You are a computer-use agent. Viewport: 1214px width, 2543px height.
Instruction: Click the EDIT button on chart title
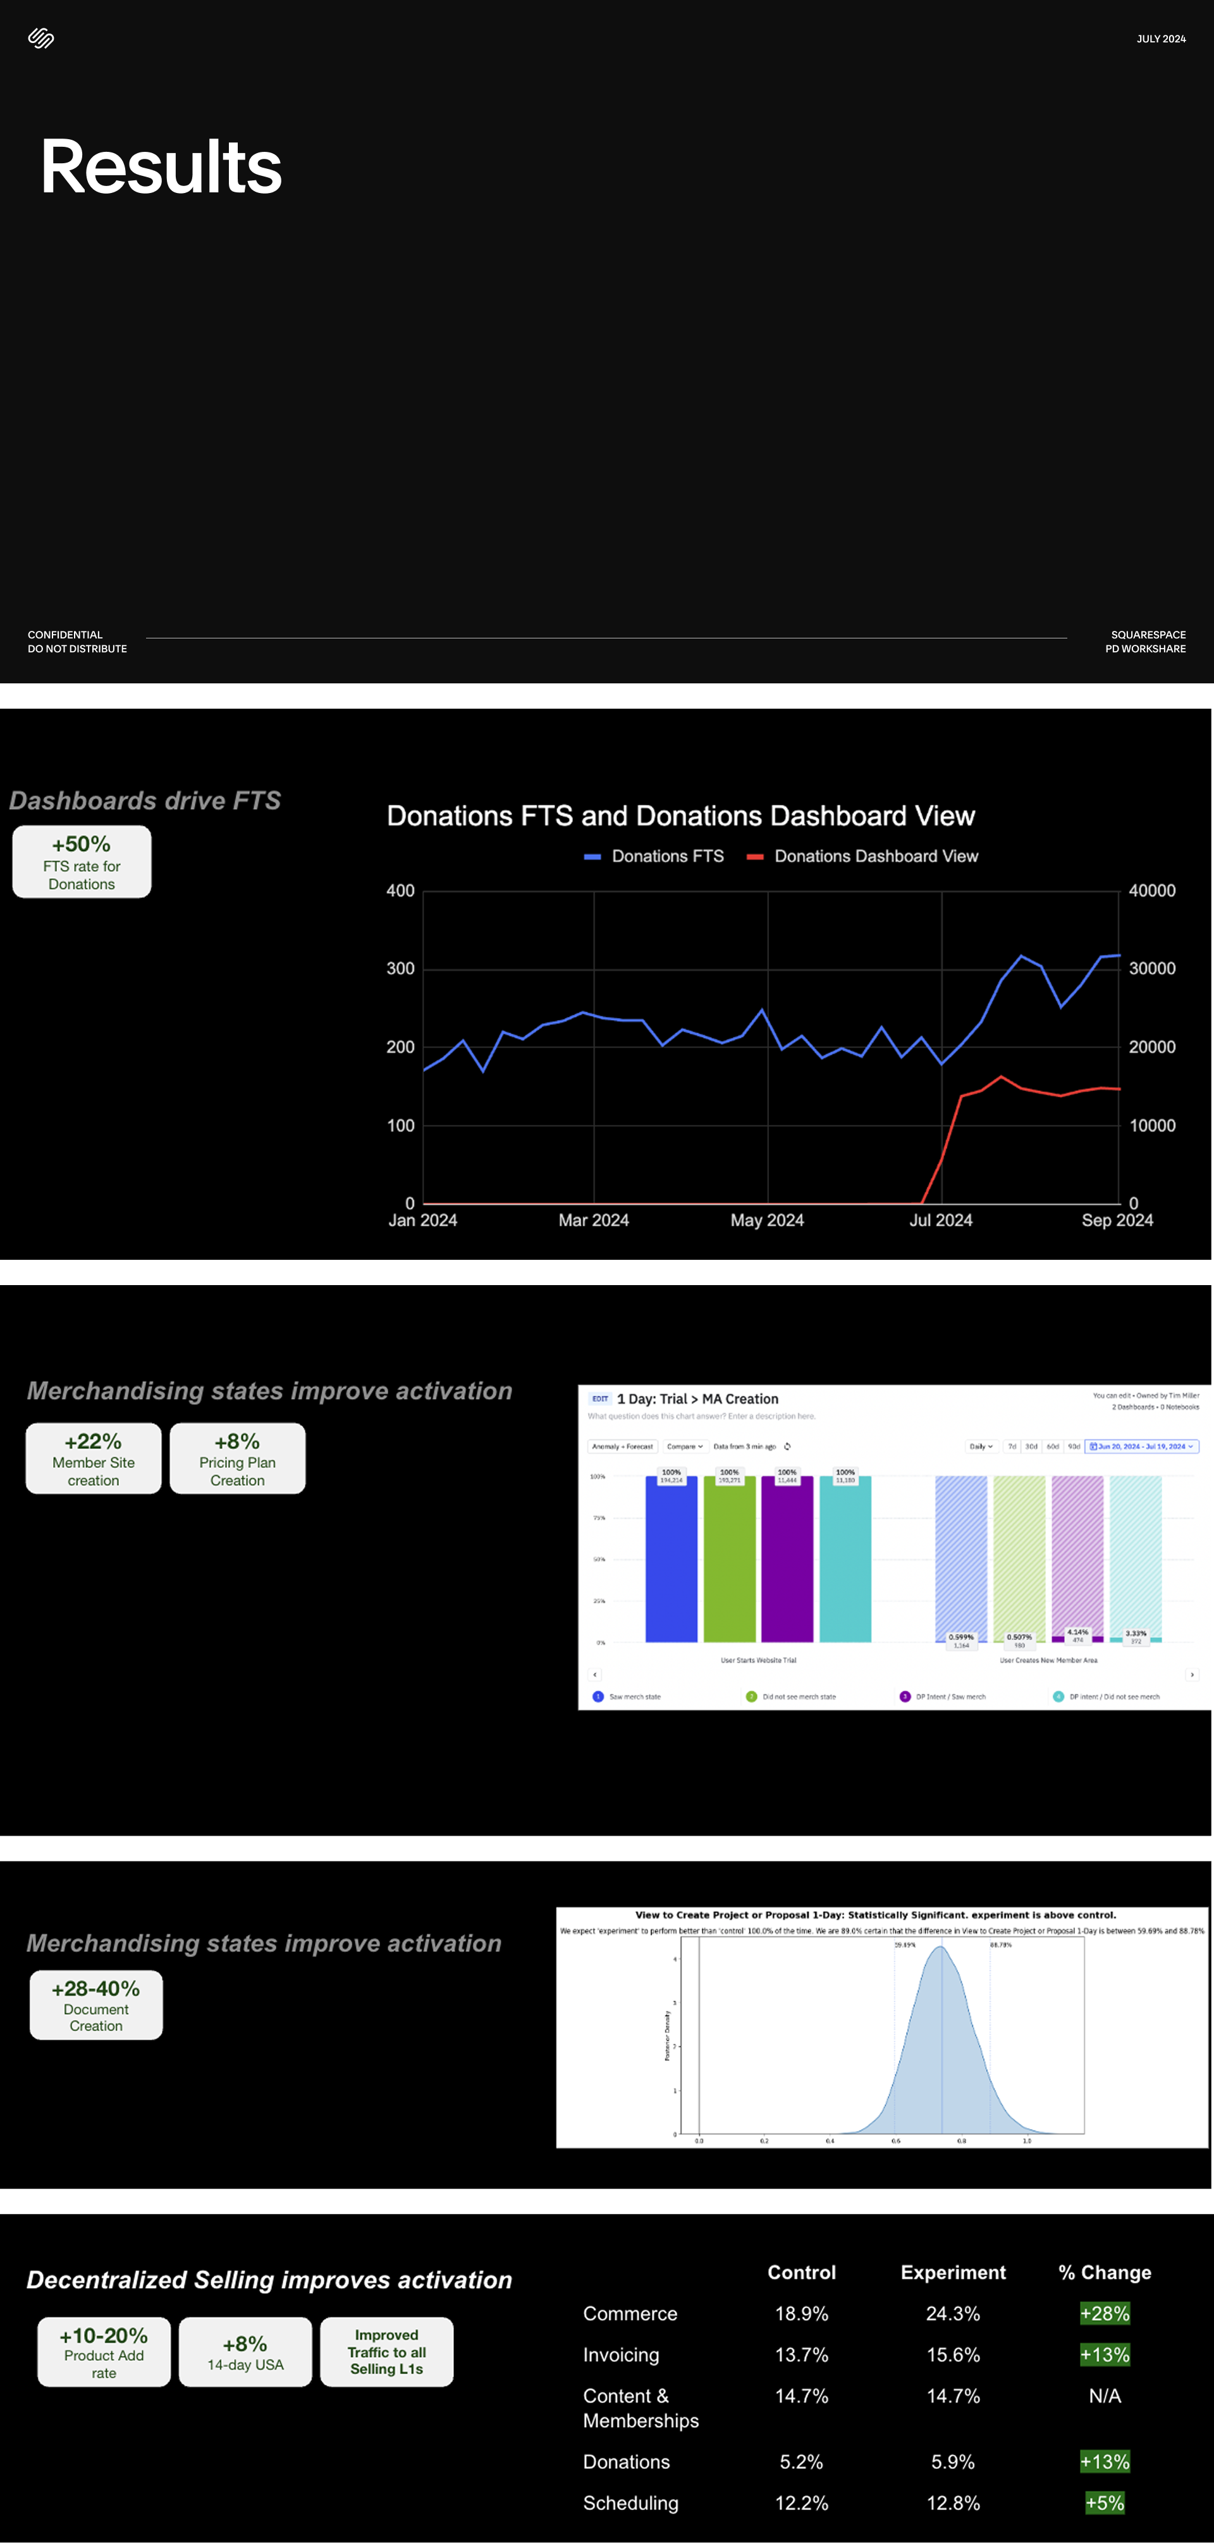pos(599,1399)
